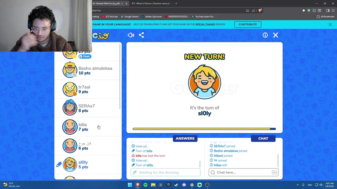Click the sl0ly player avatar
Image resolution: width=337 pixels, height=189 pixels.
70,164
